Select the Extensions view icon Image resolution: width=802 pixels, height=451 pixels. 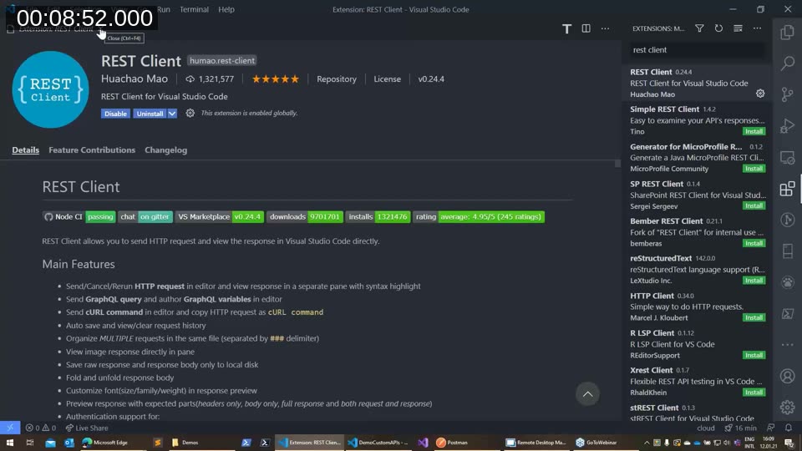point(787,189)
